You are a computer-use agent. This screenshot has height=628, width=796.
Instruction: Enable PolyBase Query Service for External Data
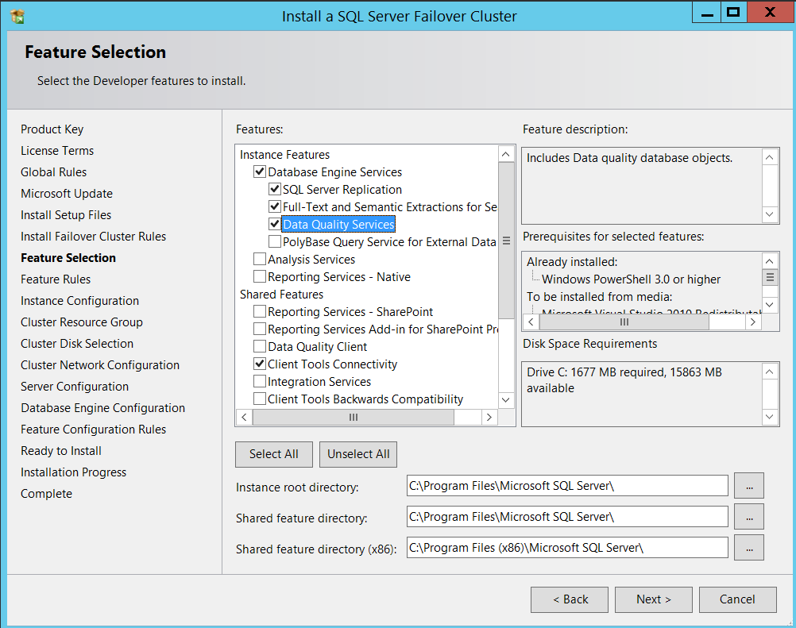point(275,242)
